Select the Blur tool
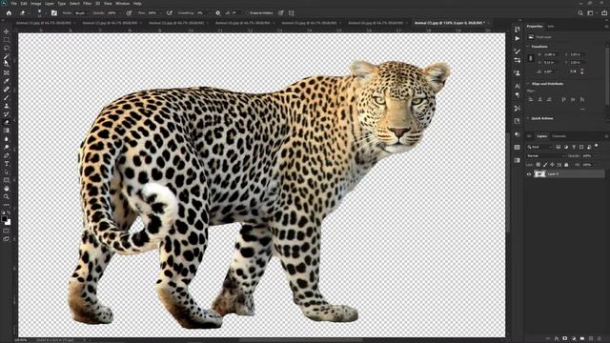610x343 pixels. 7,139
